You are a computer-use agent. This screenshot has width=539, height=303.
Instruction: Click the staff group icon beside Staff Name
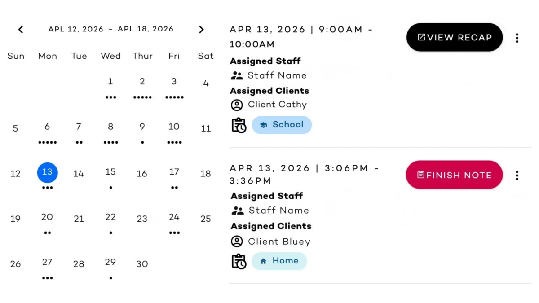coord(237,75)
